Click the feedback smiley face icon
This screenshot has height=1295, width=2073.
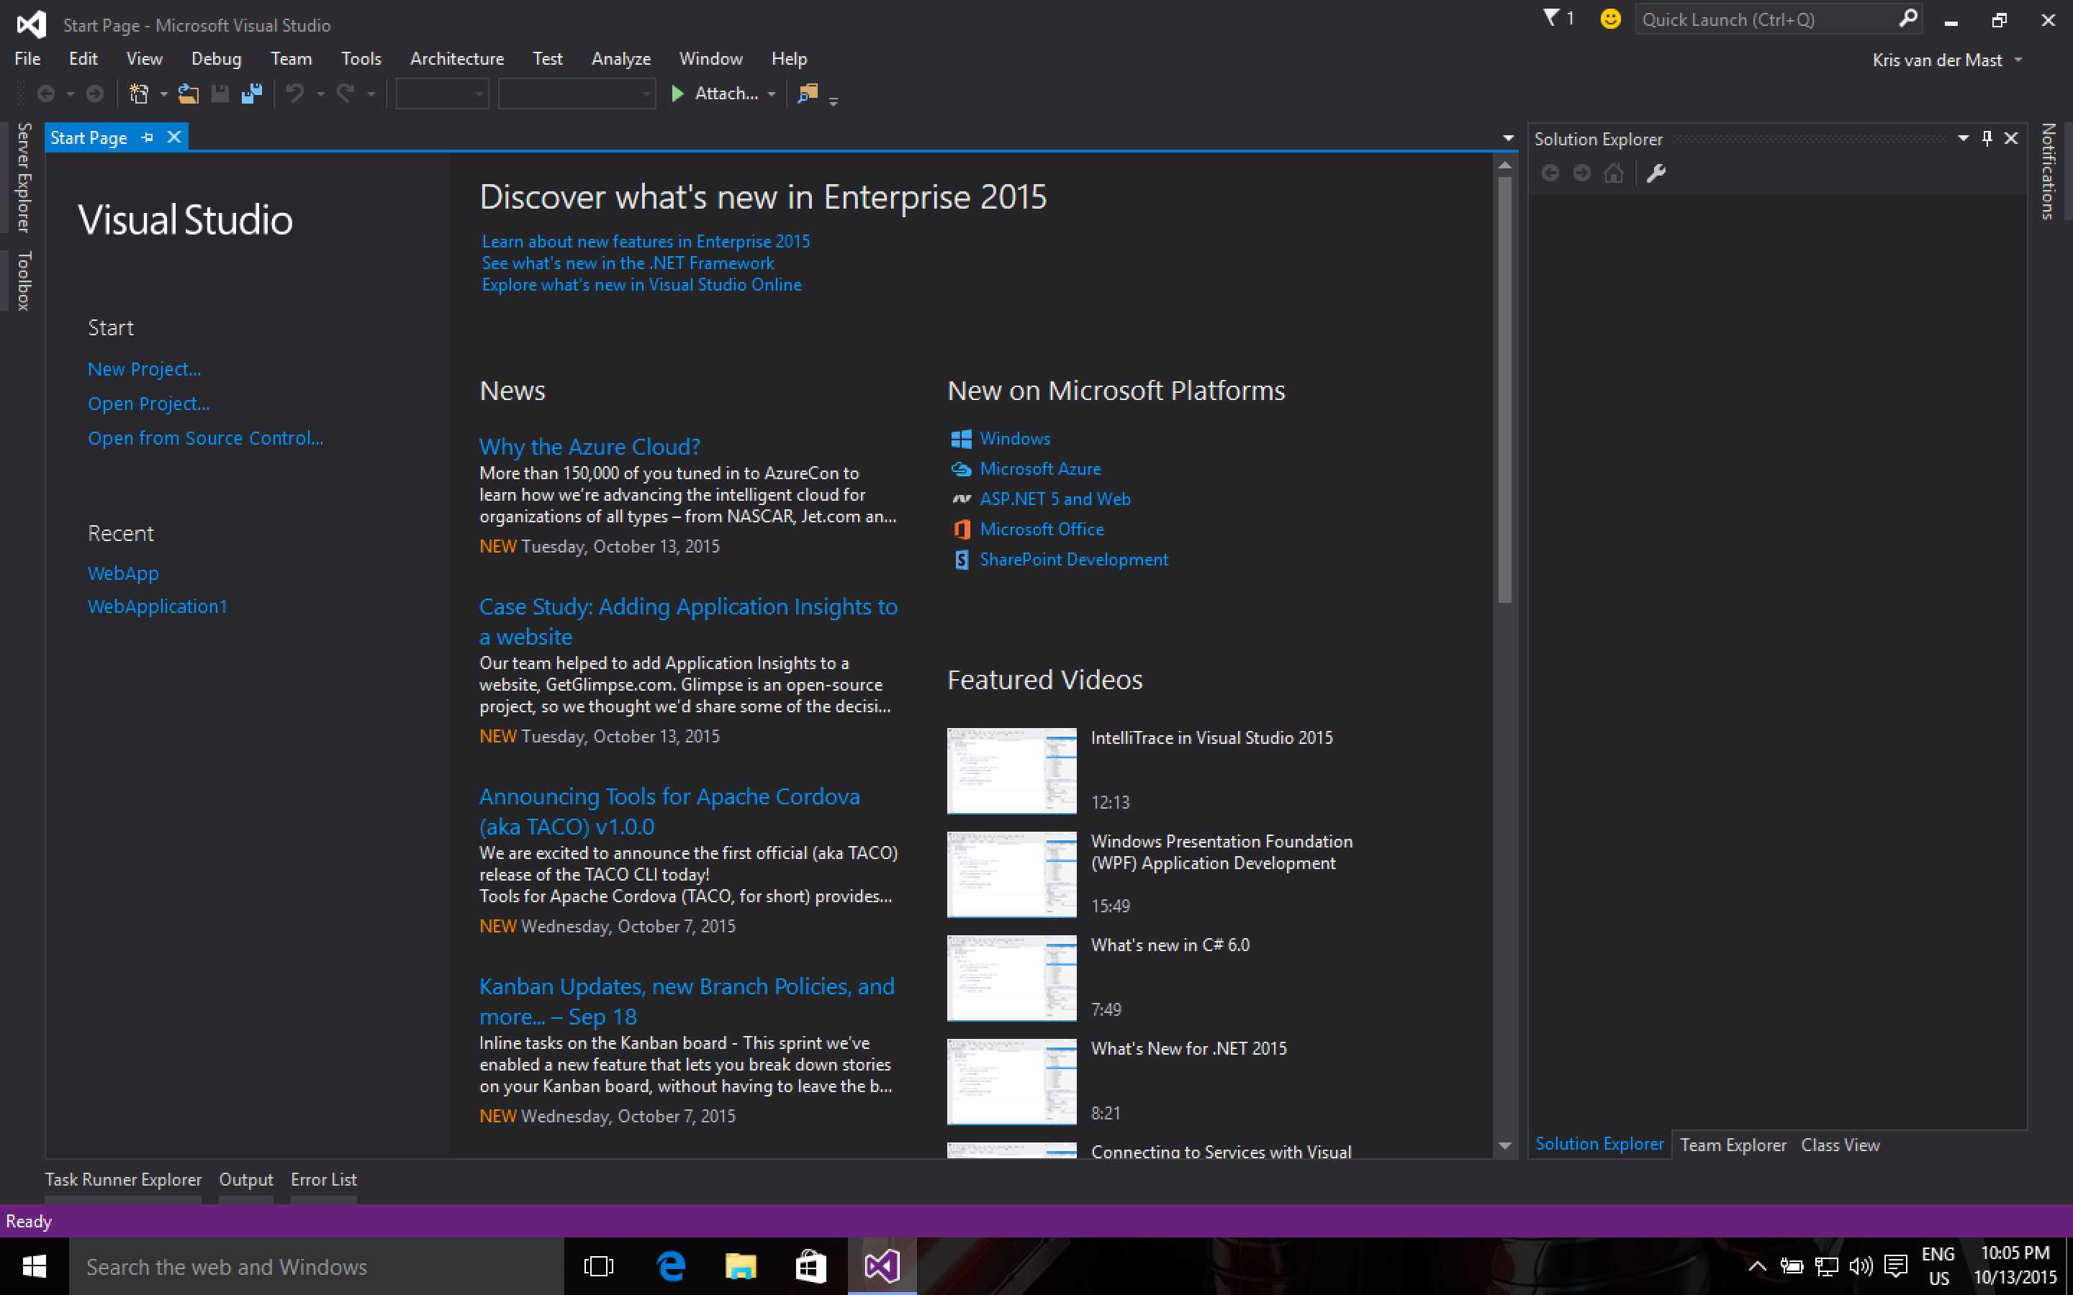[1609, 19]
